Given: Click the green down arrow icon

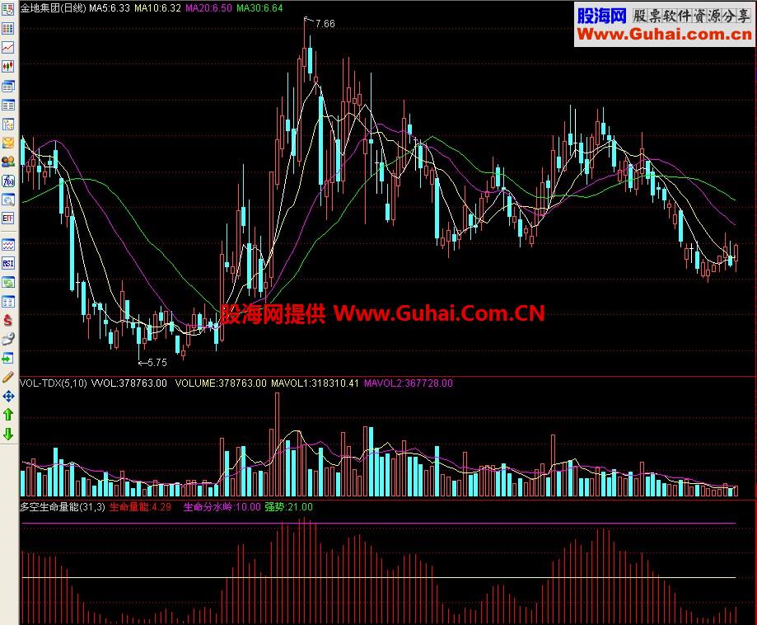Looking at the screenshot, I should click(7, 434).
